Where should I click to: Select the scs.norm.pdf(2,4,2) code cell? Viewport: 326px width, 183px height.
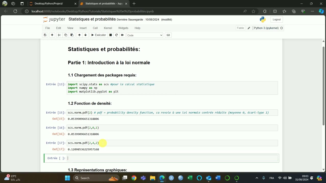tap(172, 143)
